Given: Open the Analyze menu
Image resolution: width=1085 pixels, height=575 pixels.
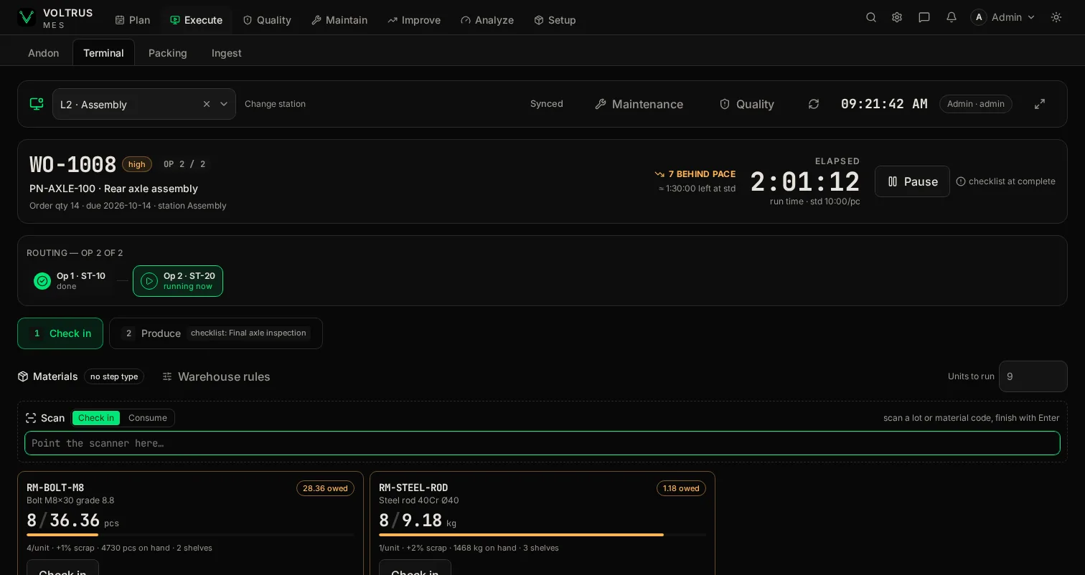Looking at the screenshot, I should pos(487,20).
